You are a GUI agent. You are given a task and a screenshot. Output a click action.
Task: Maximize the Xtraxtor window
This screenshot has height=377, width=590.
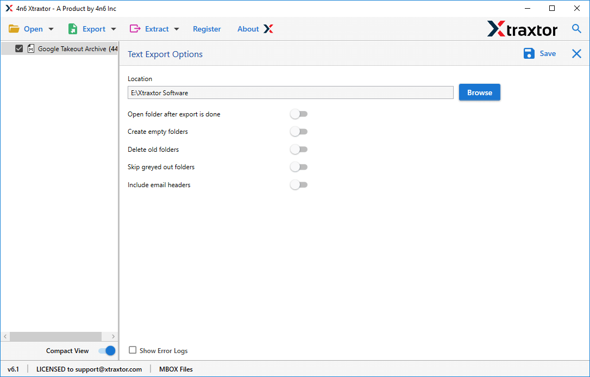coord(552,8)
